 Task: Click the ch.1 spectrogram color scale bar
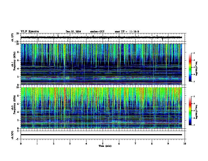coord(190,67)
